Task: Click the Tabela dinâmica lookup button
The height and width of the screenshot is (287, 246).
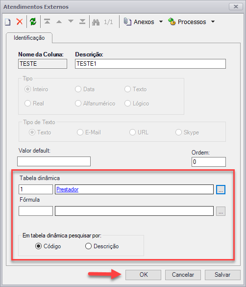Action: [x=221, y=189]
